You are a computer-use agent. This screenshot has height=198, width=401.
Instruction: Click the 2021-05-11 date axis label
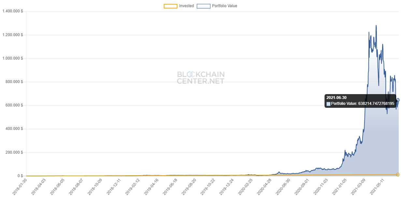click(x=377, y=187)
